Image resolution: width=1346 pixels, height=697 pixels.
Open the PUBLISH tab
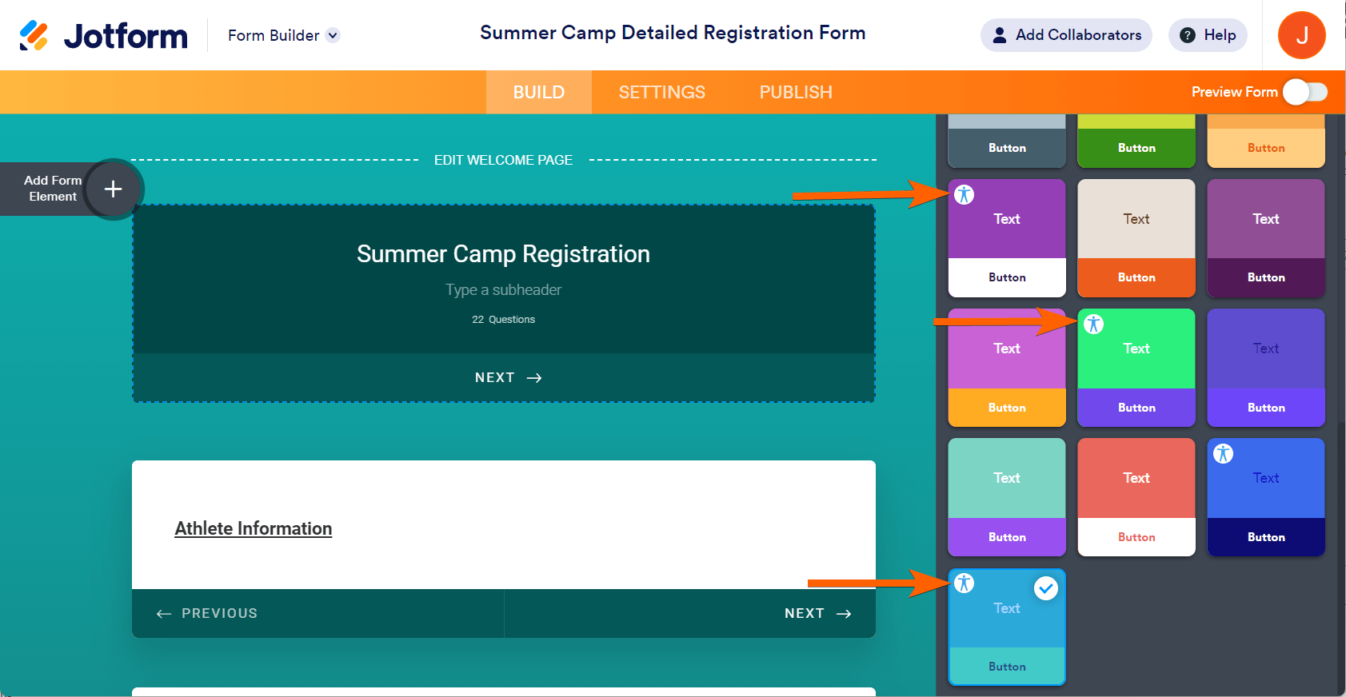pos(796,92)
